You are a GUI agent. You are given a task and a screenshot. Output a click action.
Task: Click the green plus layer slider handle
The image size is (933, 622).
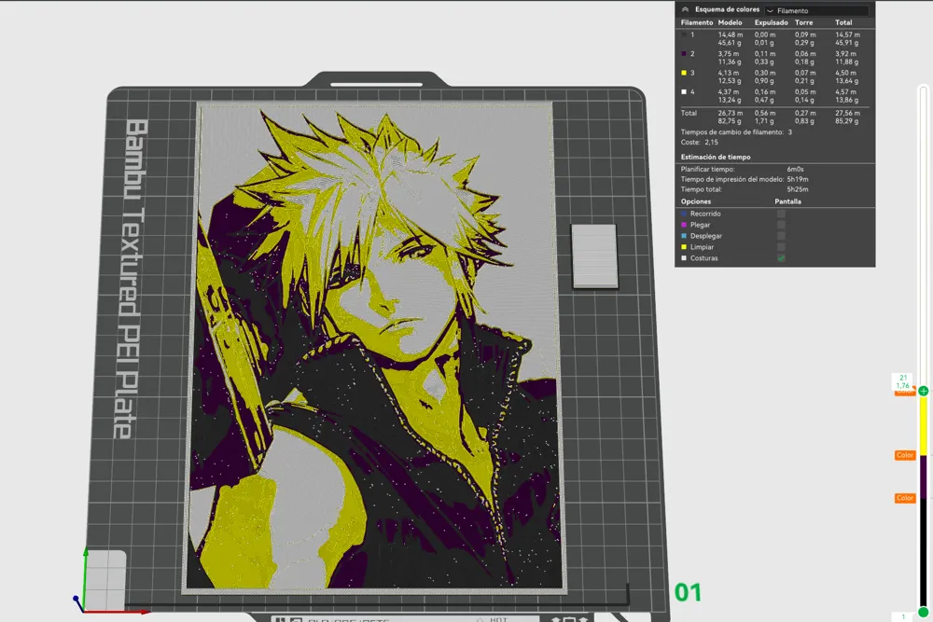point(923,391)
